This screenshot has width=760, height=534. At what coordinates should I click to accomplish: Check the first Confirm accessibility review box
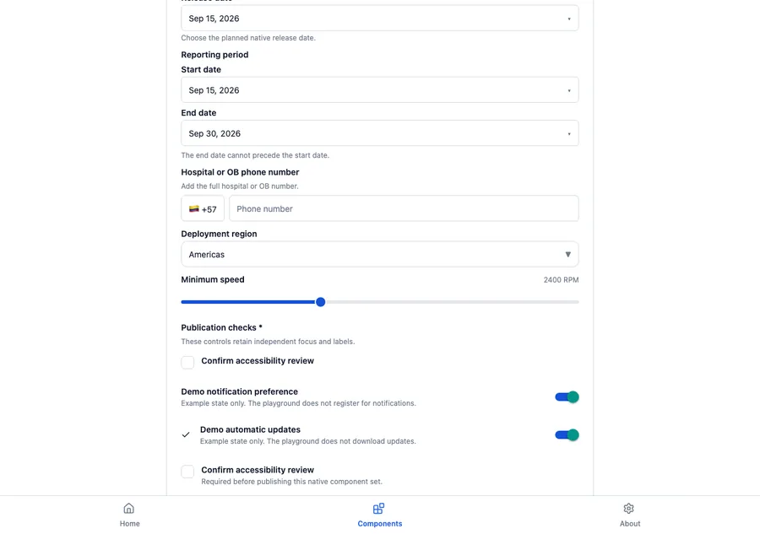(x=187, y=362)
